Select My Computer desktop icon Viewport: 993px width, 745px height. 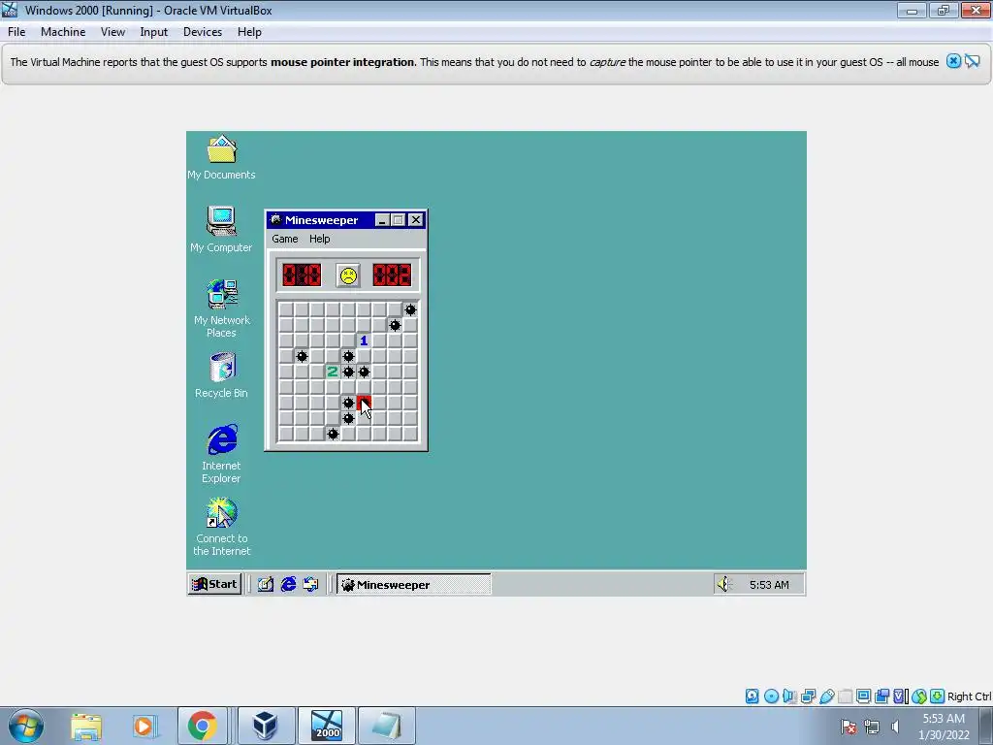pos(221,229)
